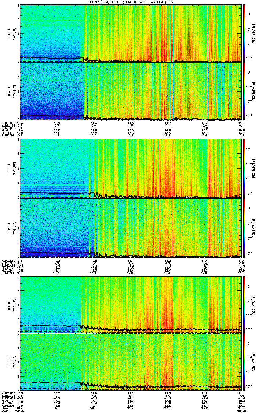Click X_RE_GSE value 9.8 under THD panels
Image resolution: width=258 pixels, height=413 pixels.
[20, 260]
